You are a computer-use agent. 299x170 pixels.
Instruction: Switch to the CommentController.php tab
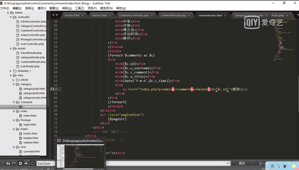click(x=134, y=16)
